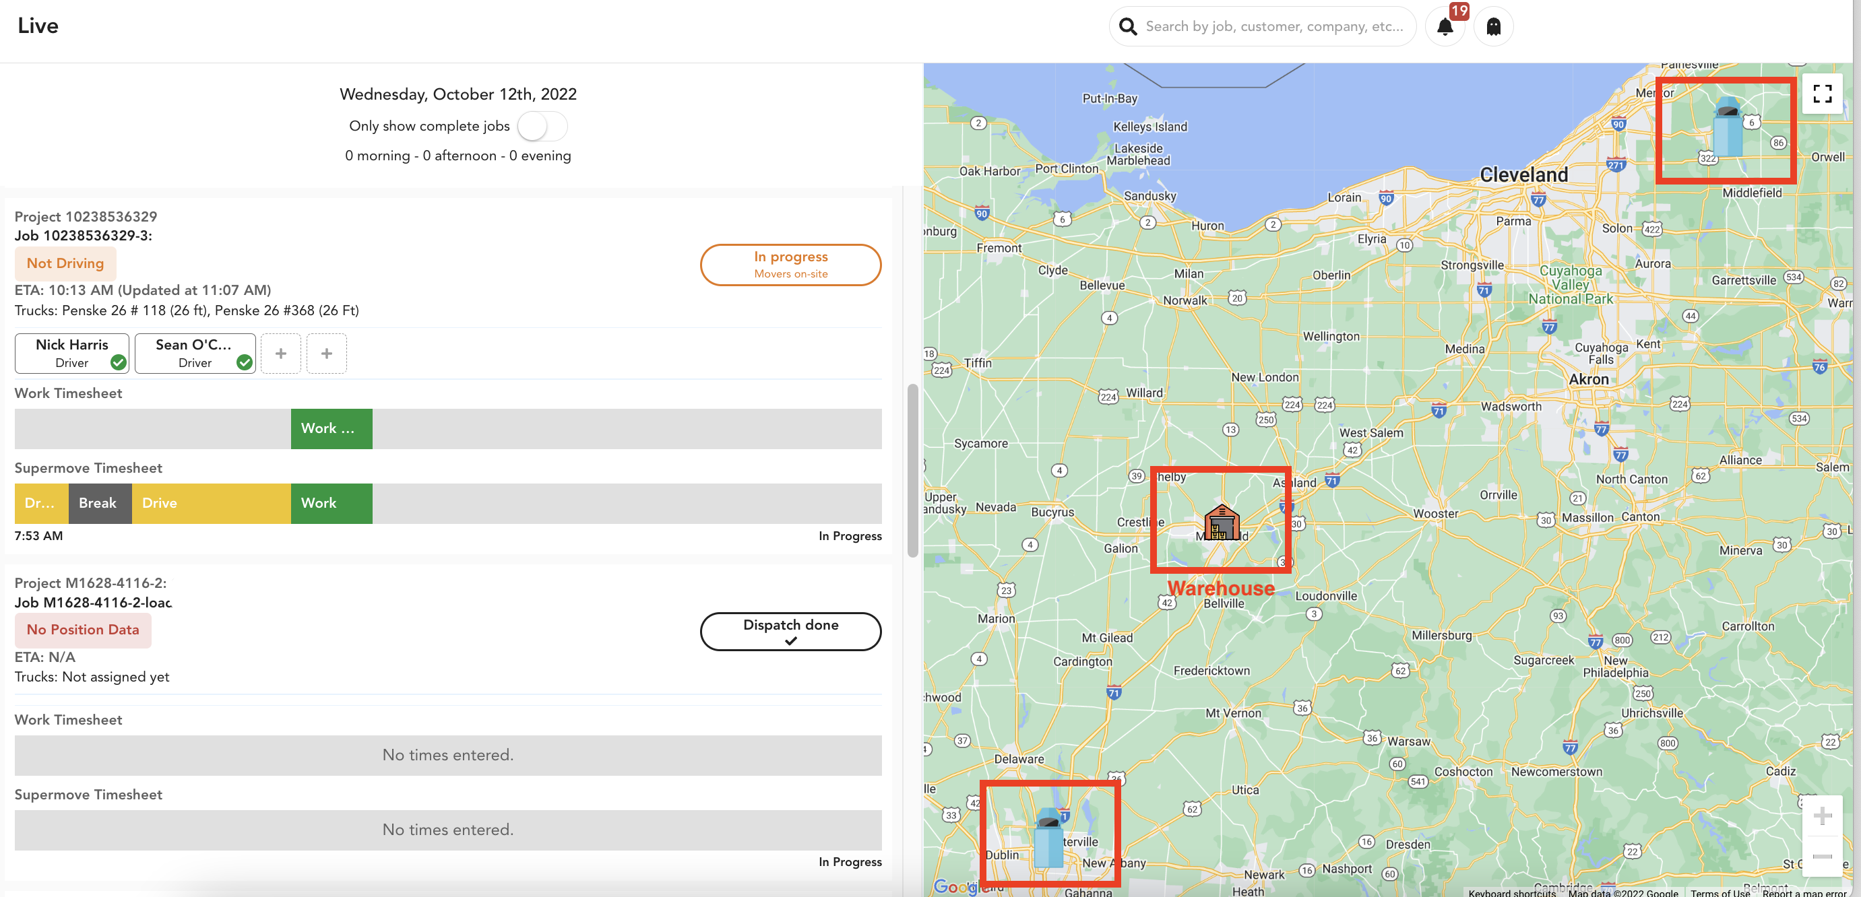Image resolution: width=1861 pixels, height=897 pixels.
Task: Open In progress status button
Action: coord(790,265)
